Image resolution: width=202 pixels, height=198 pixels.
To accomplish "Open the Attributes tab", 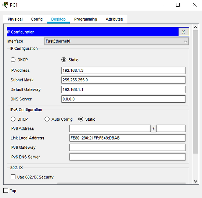I will click(114, 19).
